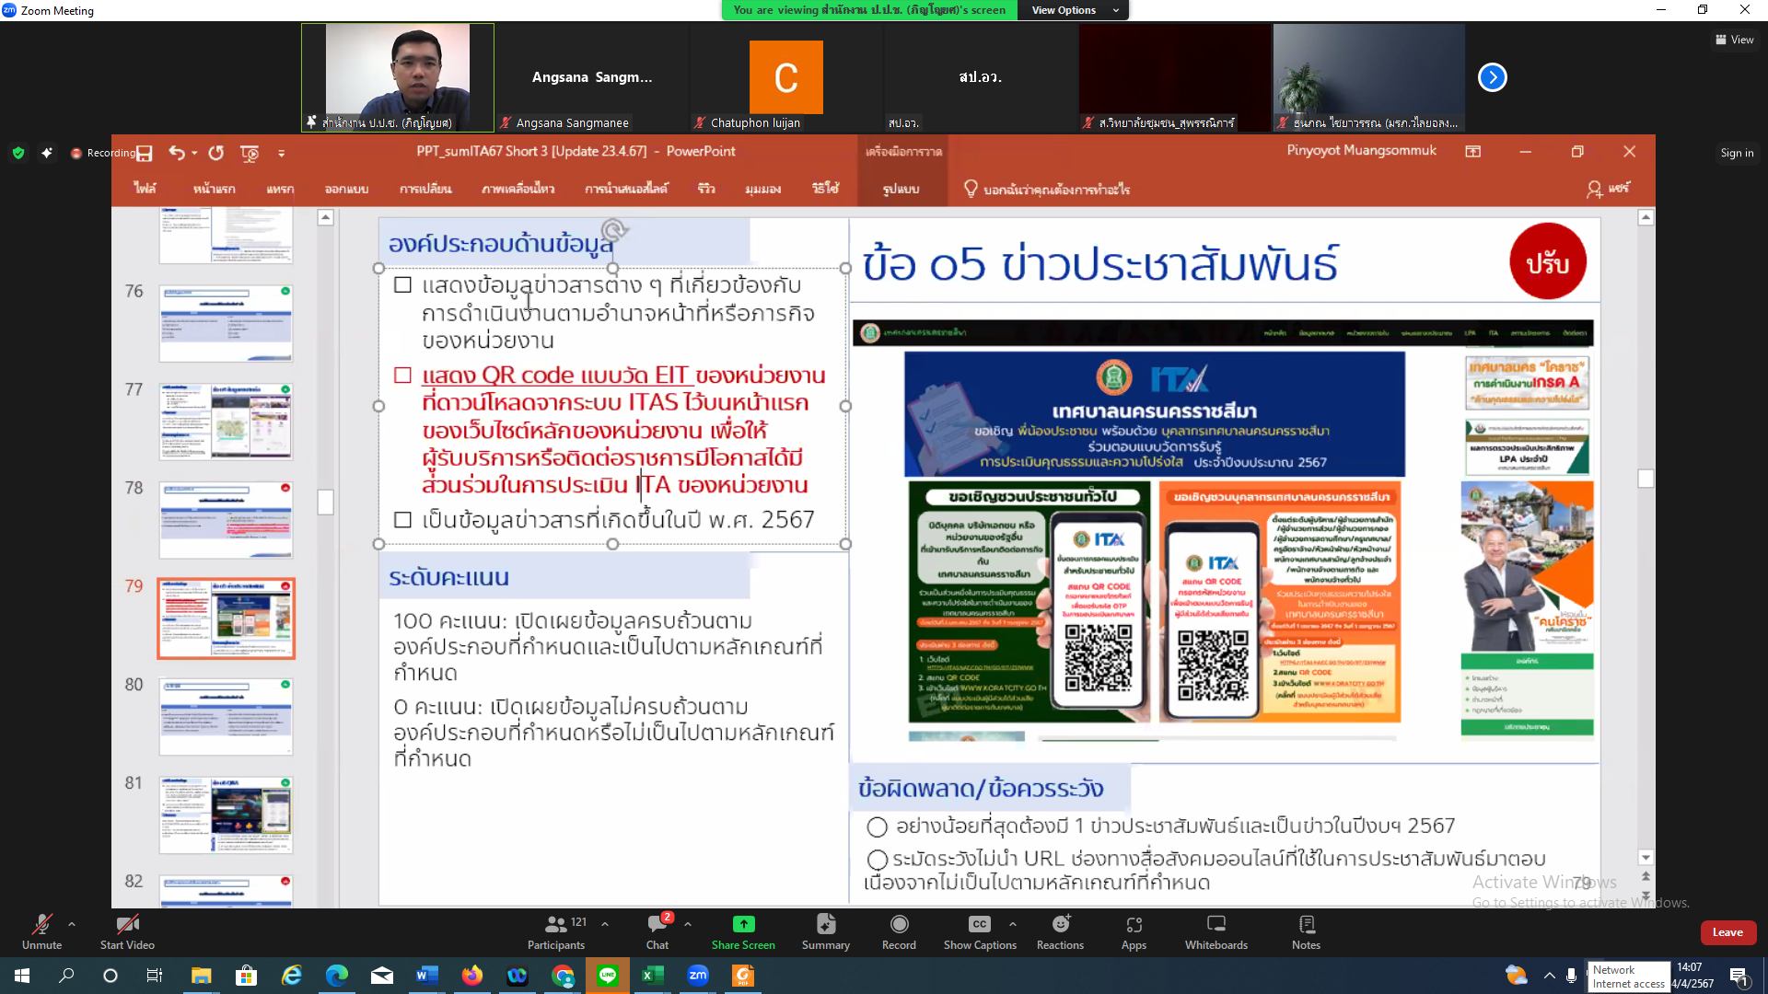
Task: Expand Show Captions options arrow
Action: point(1013,924)
